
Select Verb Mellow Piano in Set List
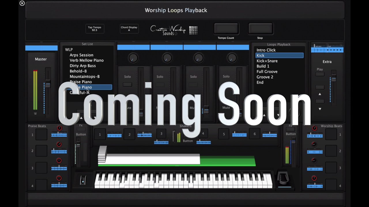[x=86, y=60]
